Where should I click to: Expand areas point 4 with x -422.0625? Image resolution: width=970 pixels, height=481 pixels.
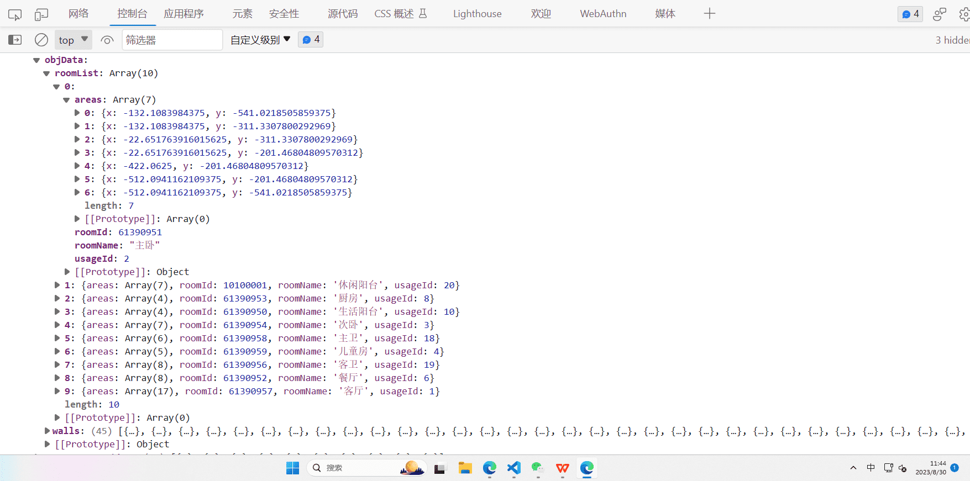[x=77, y=166]
